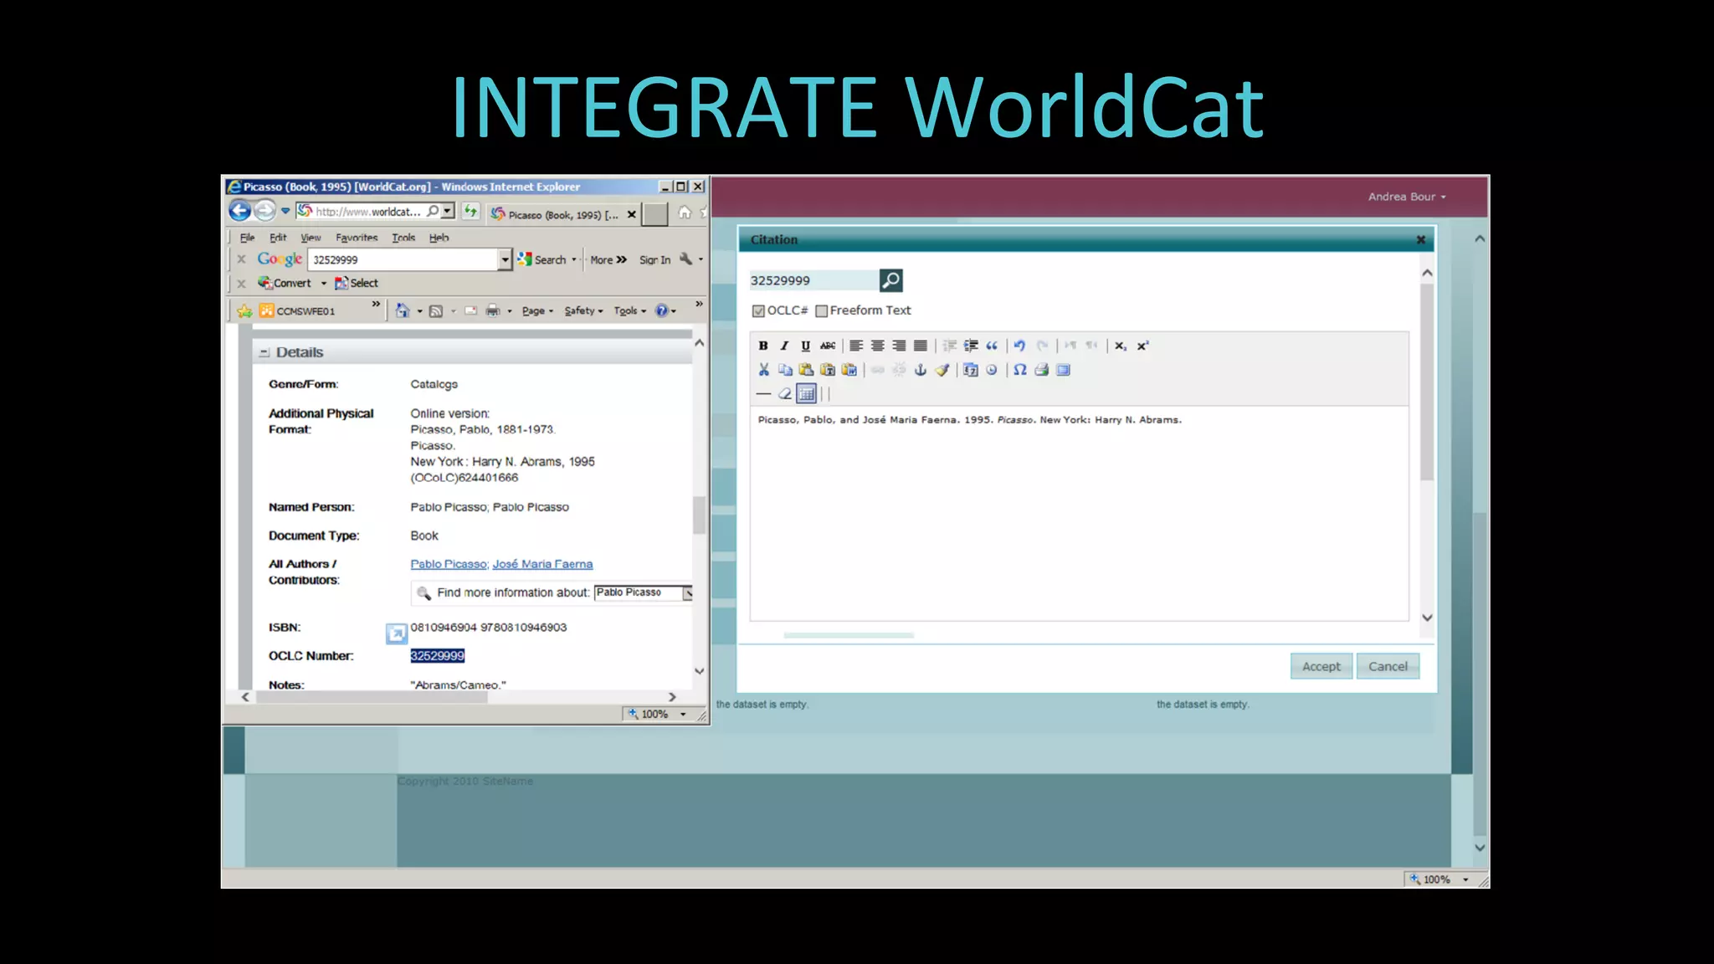Click the blockquote icon in editor toolbar
This screenshot has width=1714, height=964.
point(992,346)
